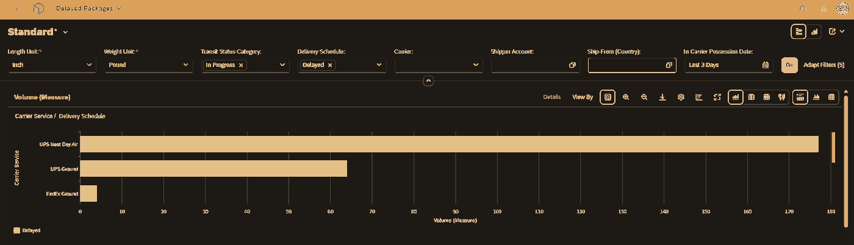Select the fourth view icon after chart
Viewport: 854px width, 245px height.
tap(781, 97)
